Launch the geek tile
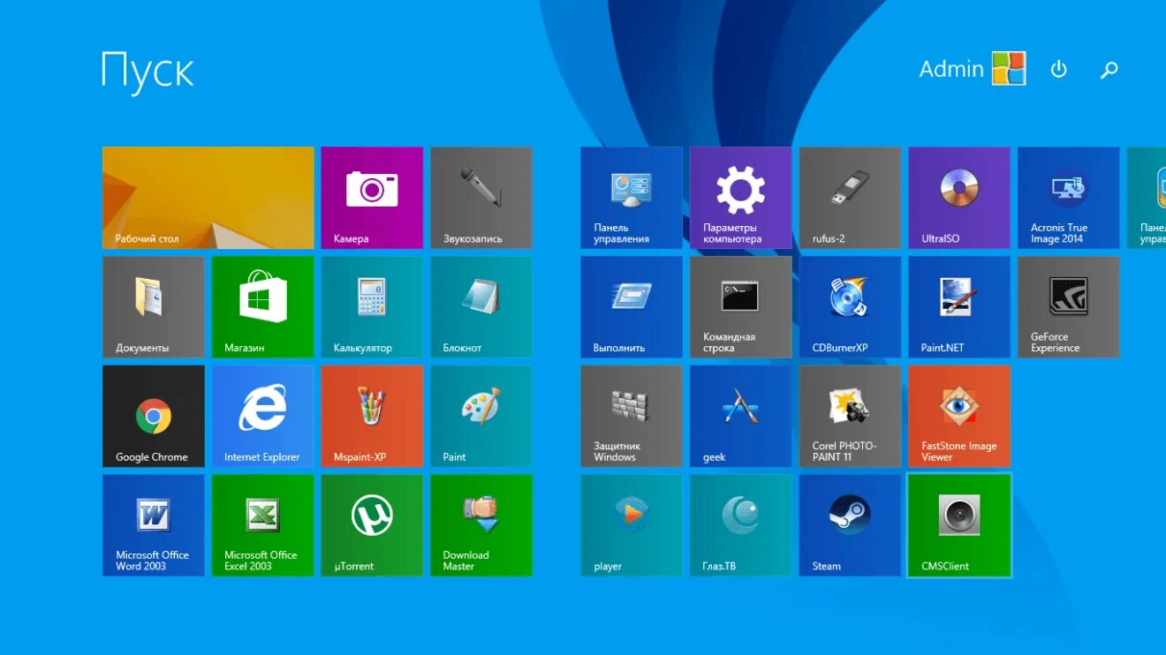The width and height of the screenshot is (1166, 655). coord(741,417)
